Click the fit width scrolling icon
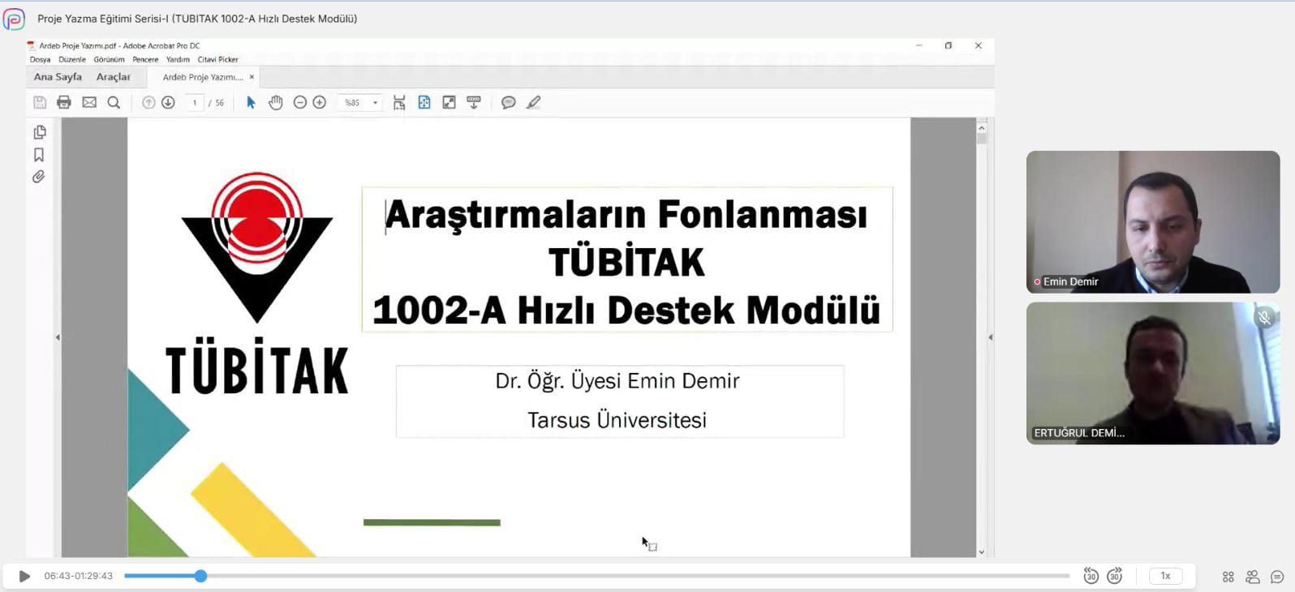Viewport: 1295px width, 592px height. tap(399, 102)
